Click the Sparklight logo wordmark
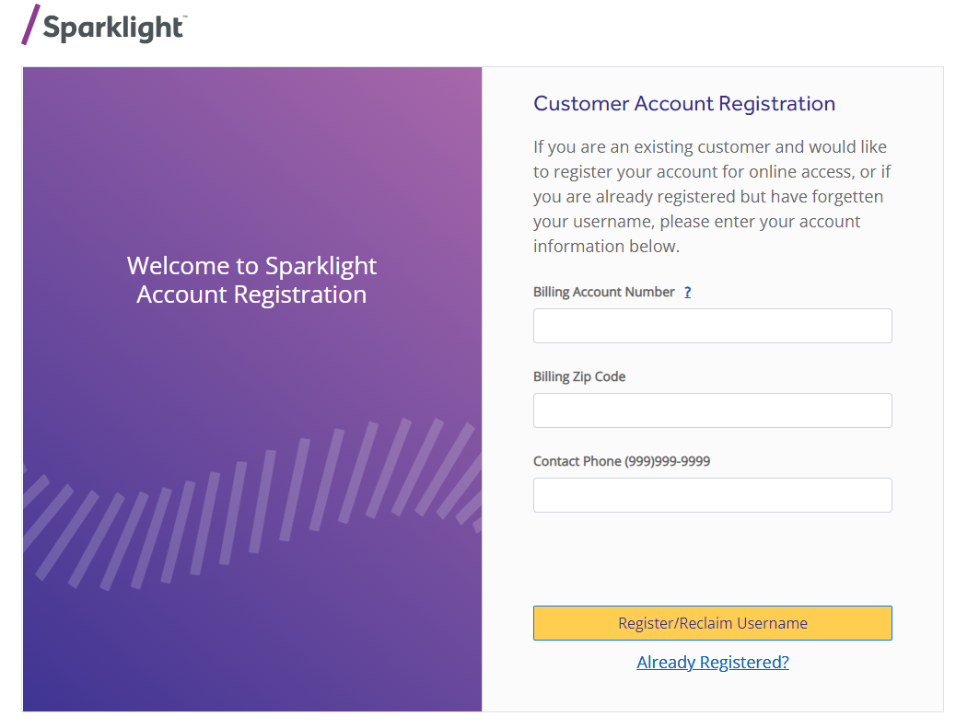The image size is (956, 728). coord(112,28)
